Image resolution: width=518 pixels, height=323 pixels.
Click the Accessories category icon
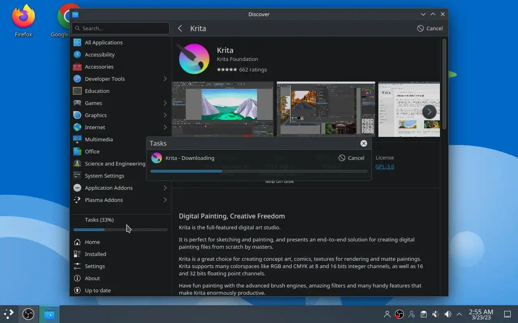pyautogui.click(x=77, y=67)
